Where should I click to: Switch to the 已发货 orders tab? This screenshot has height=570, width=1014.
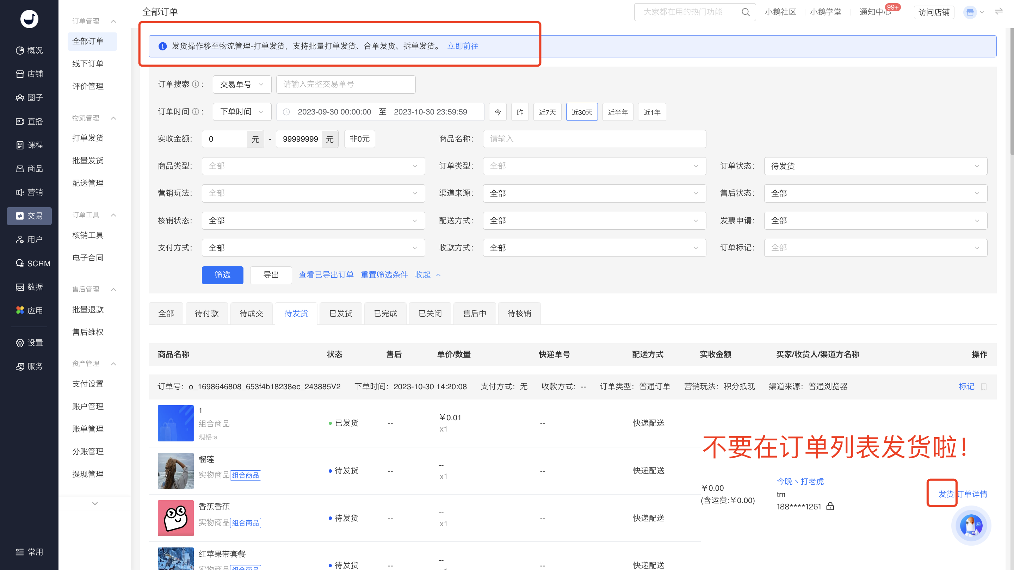tap(340, 313)
